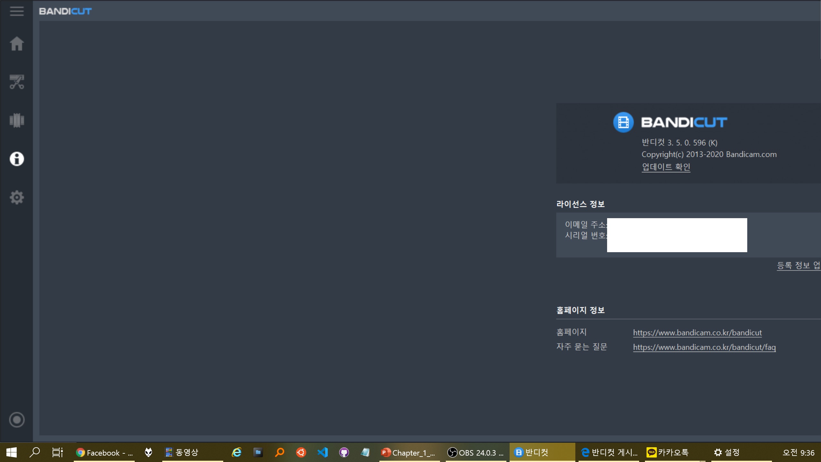Click the 자주 묻는 질문 label
821x462 pixels.
tap(582, 347)
